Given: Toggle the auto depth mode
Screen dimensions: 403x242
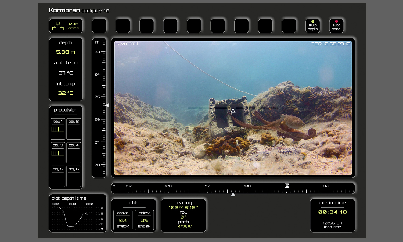Looking at the screenshot, I should coord(312,26).
